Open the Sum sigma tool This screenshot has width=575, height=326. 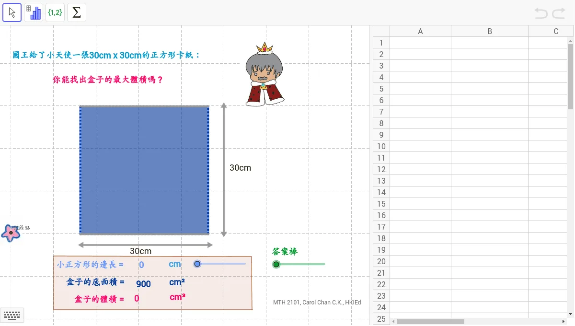pyautogui.click(x=77, y=12)
